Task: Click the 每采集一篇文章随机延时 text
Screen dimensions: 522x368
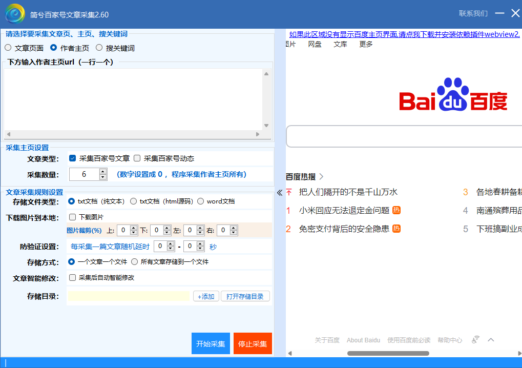Action: click(x=110, y=247)
